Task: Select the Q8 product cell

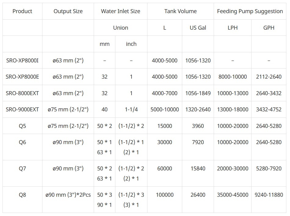Action: (x=22, y=195)
